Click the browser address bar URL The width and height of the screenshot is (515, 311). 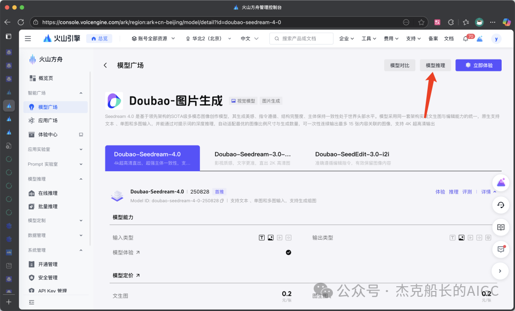[x=162, y=22]
